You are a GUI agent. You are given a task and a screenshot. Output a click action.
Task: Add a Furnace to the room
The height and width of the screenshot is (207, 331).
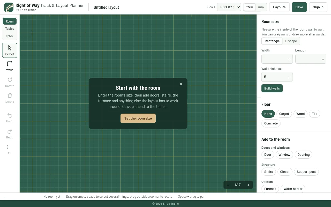270,189
